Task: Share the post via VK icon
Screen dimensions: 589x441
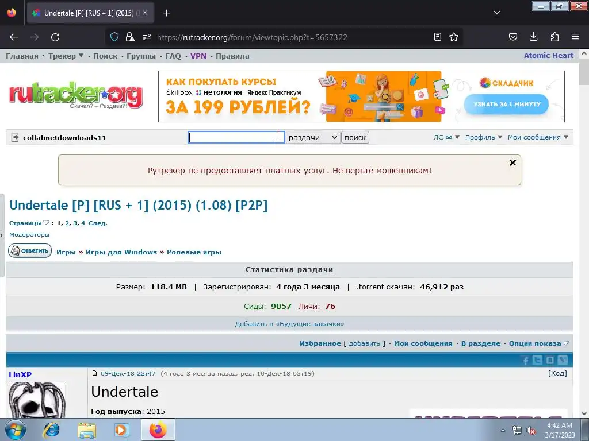Action: click(550, 360)
